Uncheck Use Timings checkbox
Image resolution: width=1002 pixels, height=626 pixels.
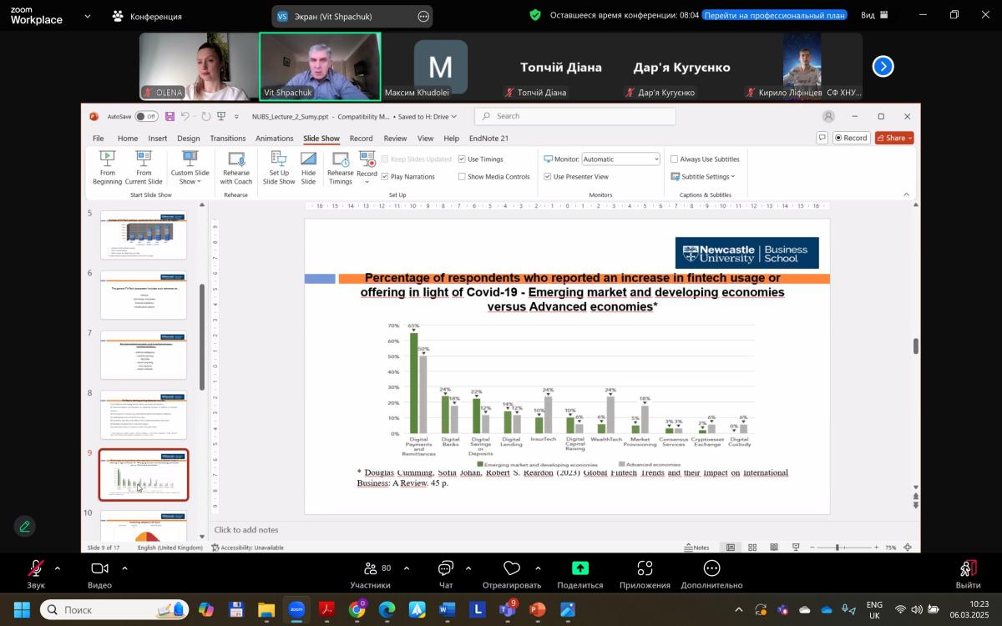[463, 159]
